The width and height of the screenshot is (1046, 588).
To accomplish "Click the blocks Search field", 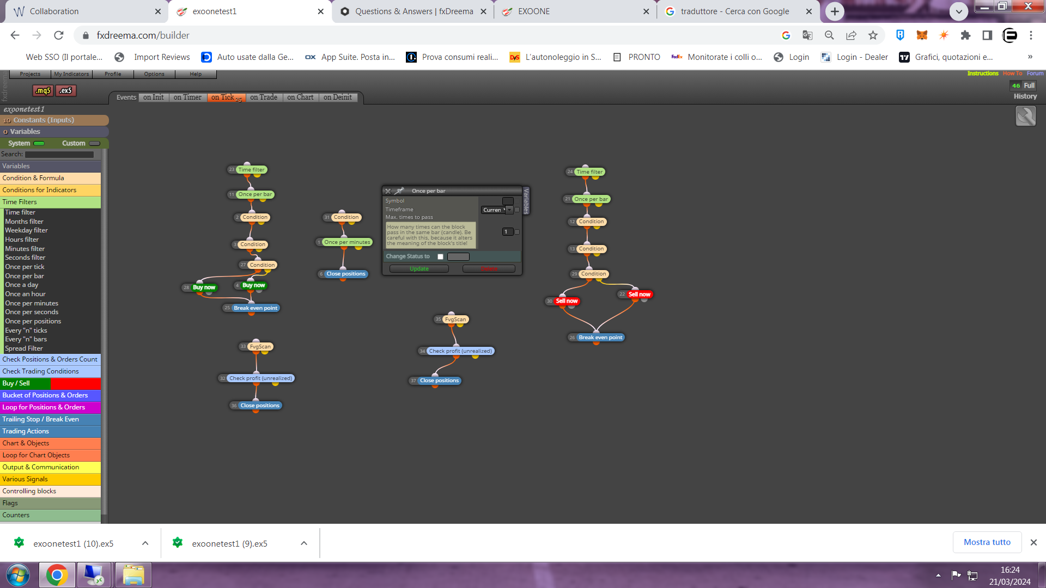I will [x=59, y=155].
